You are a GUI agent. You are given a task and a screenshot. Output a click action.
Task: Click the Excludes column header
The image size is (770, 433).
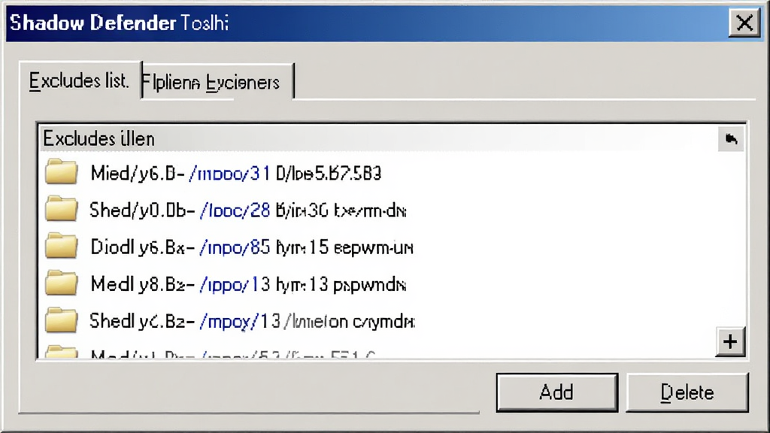click(378, 139)
